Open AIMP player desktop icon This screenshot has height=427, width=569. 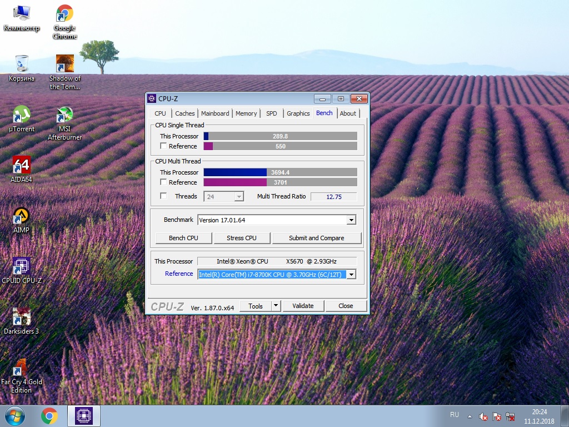click(x=22, y=220)
